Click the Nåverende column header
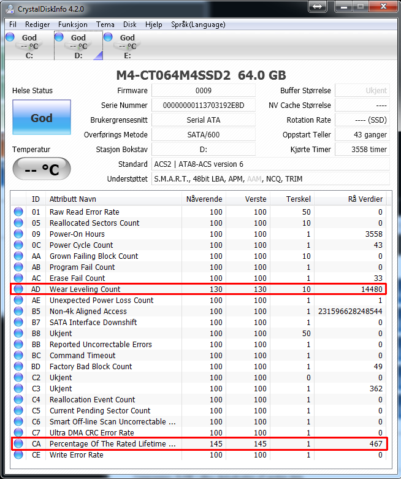 204,199
